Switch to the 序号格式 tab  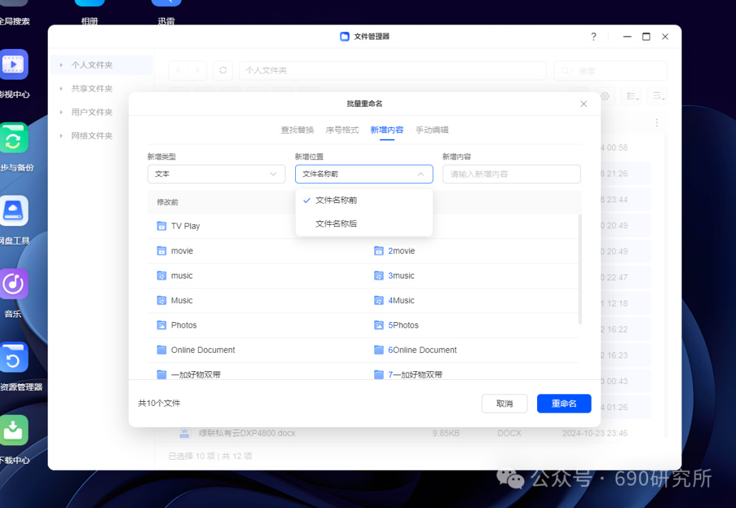[342, 130]
